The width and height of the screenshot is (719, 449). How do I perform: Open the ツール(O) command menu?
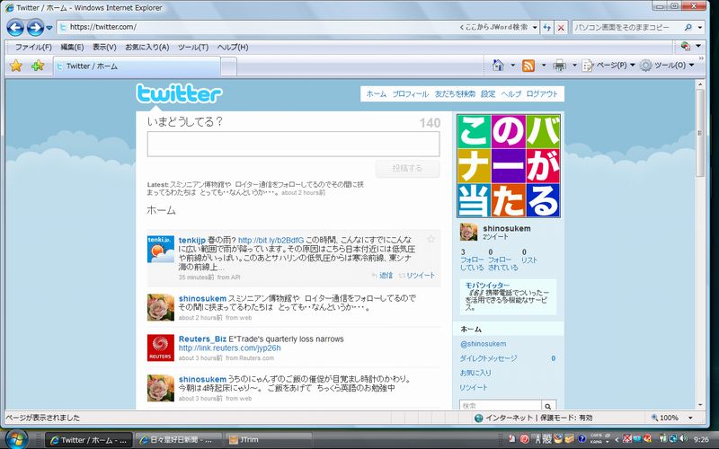pyautogui.click(x=667, y=66)
